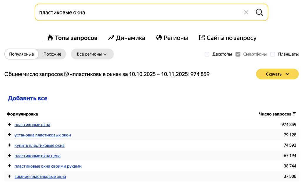Viewport: 301px width, 182px height.
Task: Click the question mark help icon
Action: click(66, 74)
